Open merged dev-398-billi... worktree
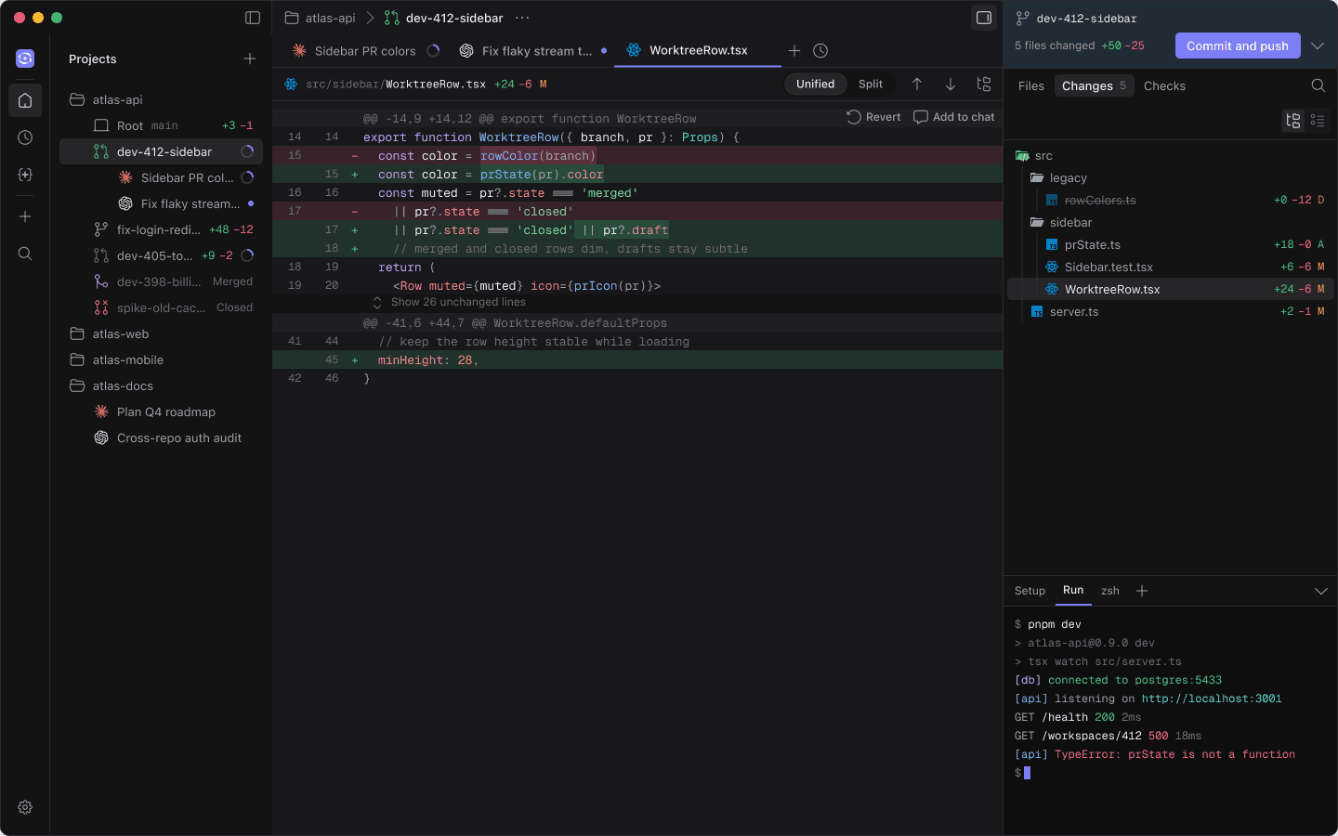The image size is (1338, 836). click(x=161, y=281)
